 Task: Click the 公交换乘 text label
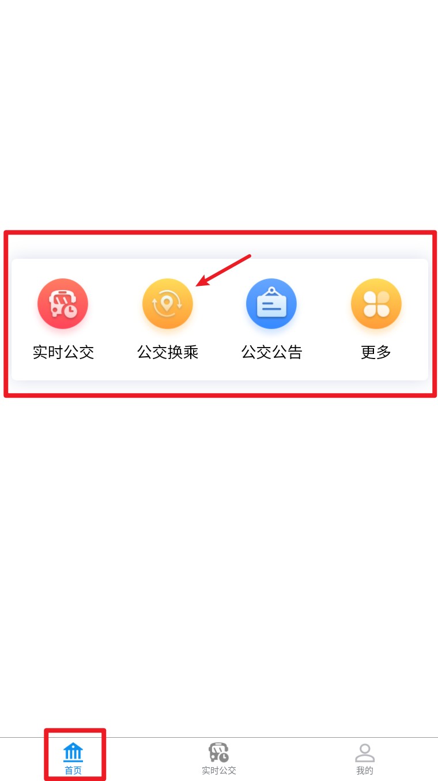click(x=168, y=352)
